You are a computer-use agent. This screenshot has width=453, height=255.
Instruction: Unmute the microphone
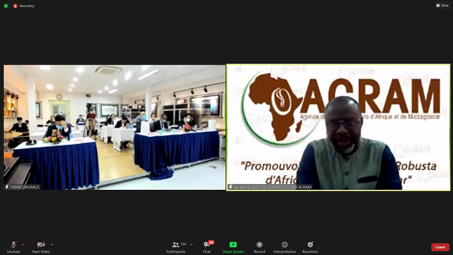tap(14, 247)
